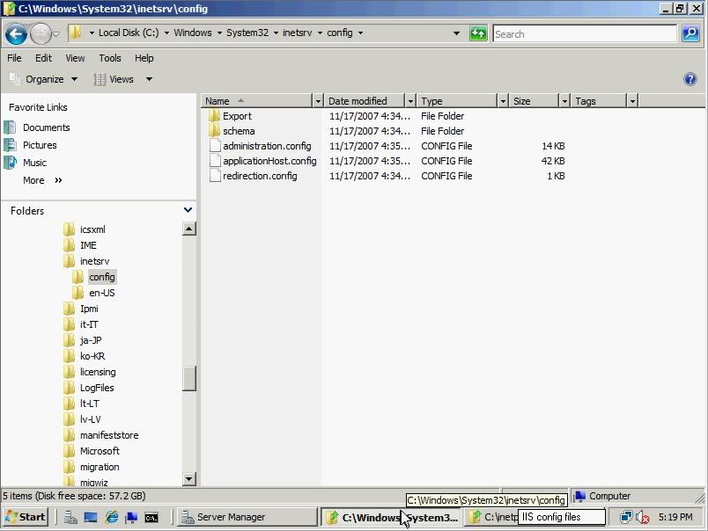Select the migration folder in the tree
The height and width of the screenshot is (531, 708).
click(100, 467)
